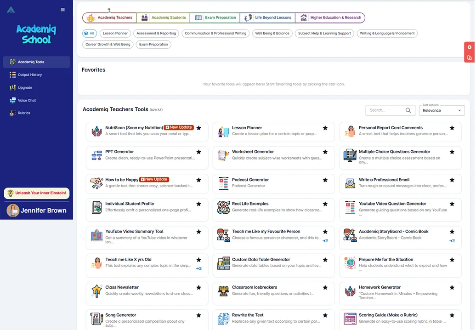Click Unleash Your Inner Einstein! button
The image size is (476, 330).
pyautogui.click(x=37, y=193)
